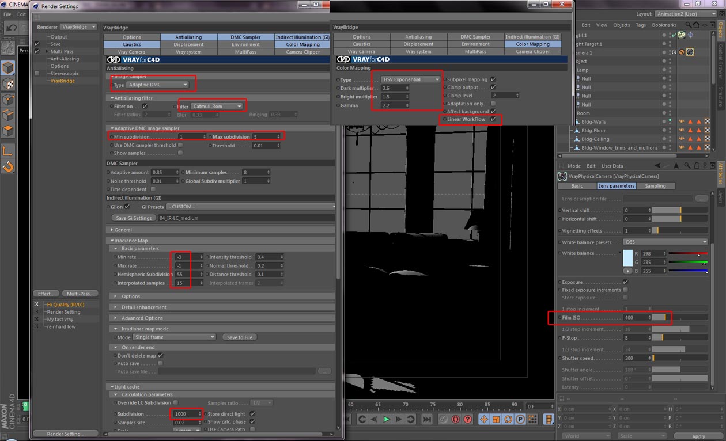The image size is (726, 441).
Task: Click the camera protection tag on Camera.1 row
Action: [681, 52]
